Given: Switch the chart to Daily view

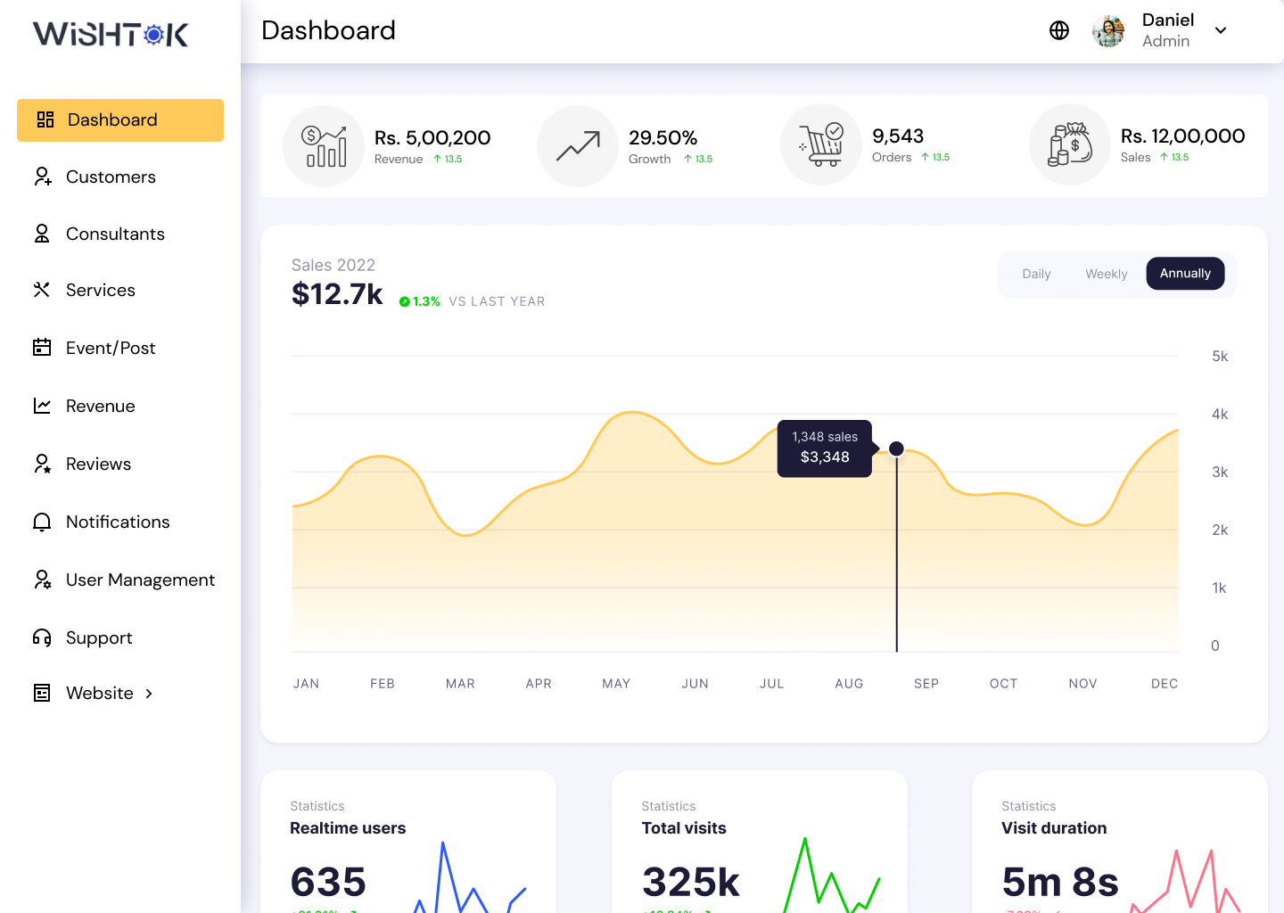Looking at the screenshot, I should (1036, 274).
